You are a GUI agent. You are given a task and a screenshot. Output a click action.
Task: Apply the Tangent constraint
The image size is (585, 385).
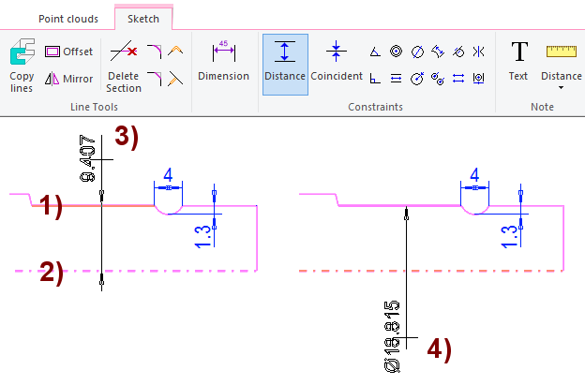[458, 52]
